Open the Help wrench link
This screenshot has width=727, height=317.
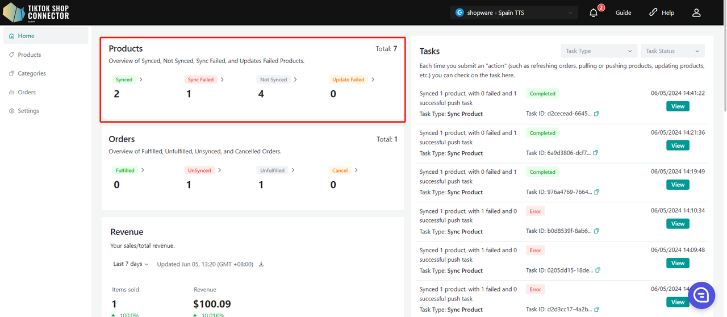point(662,12)
